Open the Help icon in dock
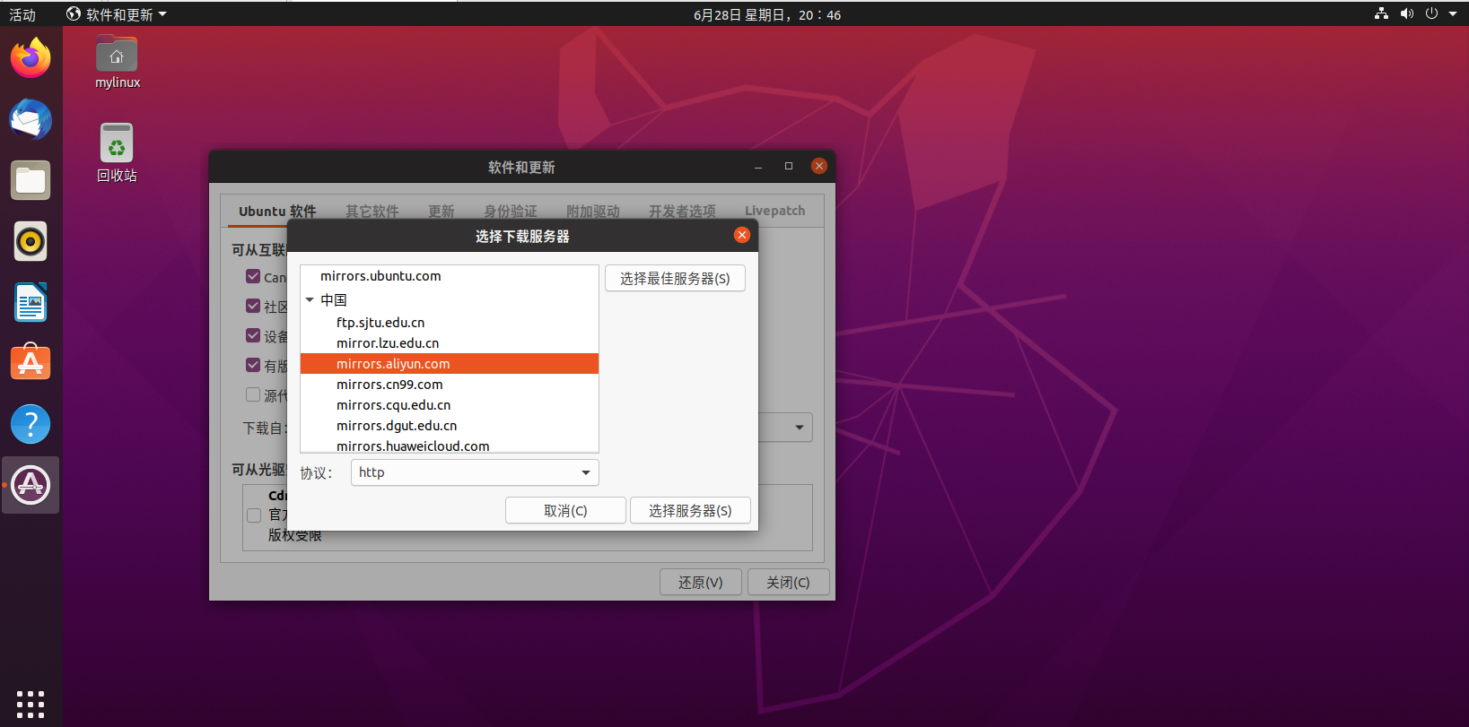The width and height of the screenshot is (1469, 727). (31, 424)
